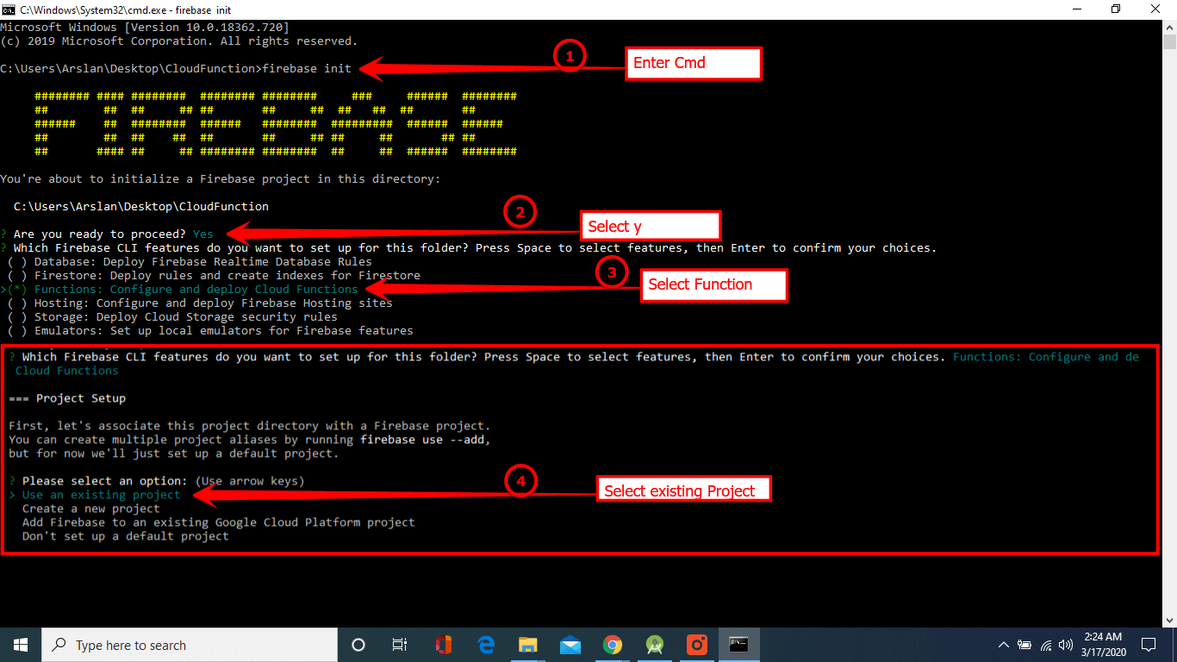
Task: Click the '=== Project Setup' heading
Action: coord(67,398)
